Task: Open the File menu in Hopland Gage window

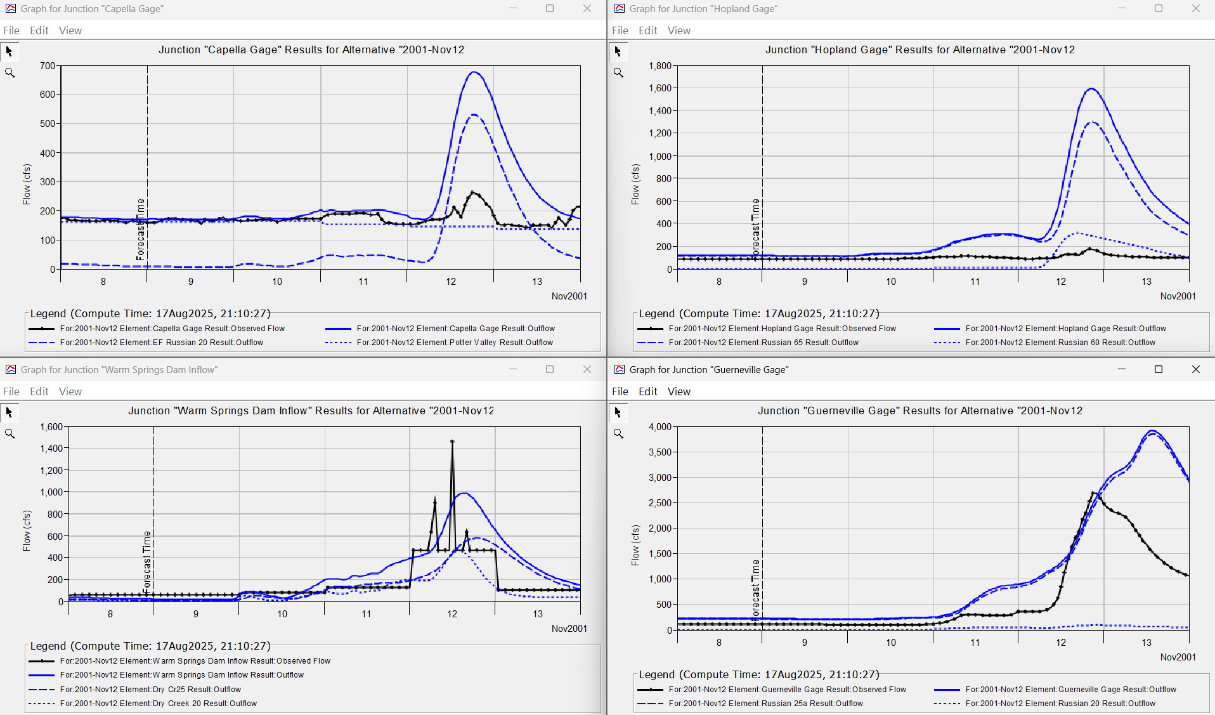Action: click(620, 30)
